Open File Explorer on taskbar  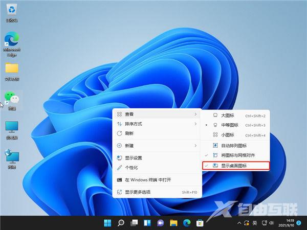pyautogui.click(x=173, y=223)
